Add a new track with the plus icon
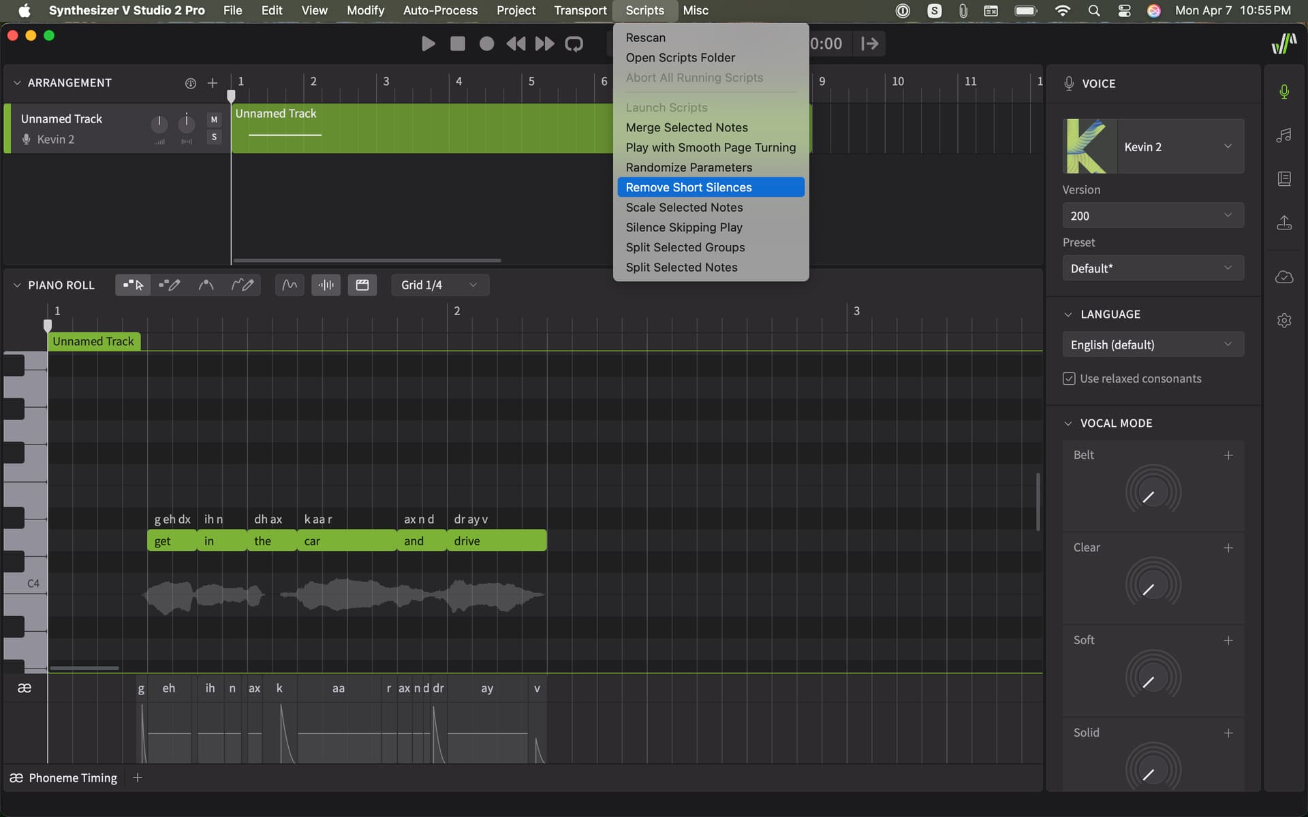The height and width of the screenshot is (817, 1308). 213,83
